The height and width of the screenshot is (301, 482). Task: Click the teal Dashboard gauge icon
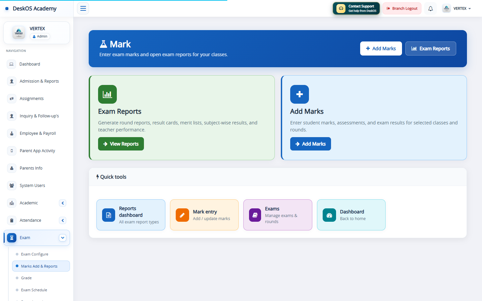329,215
